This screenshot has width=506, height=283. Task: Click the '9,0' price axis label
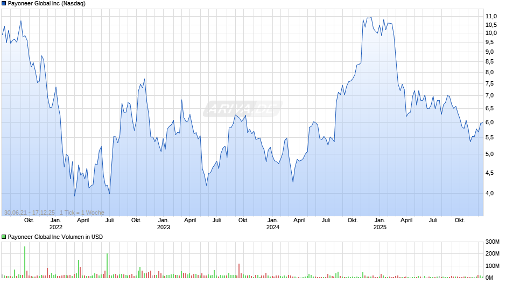[489, 52]
